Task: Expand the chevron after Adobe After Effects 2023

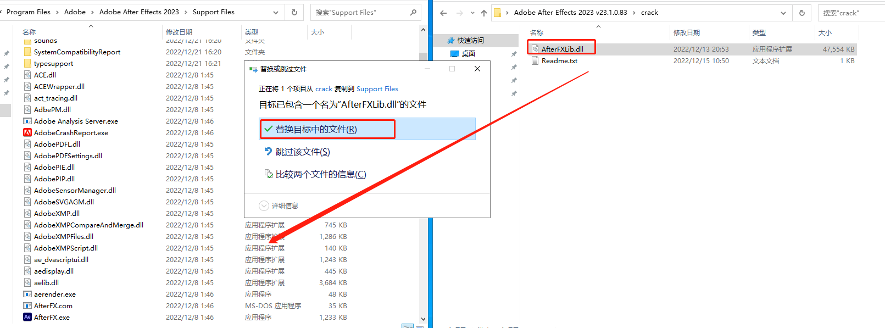Action: pyautogui.click(x=186, y=12)
